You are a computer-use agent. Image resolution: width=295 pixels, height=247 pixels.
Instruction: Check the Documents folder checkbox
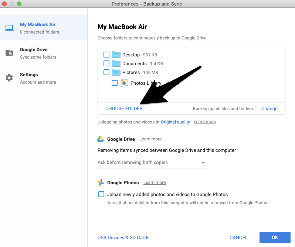(106, 63)
